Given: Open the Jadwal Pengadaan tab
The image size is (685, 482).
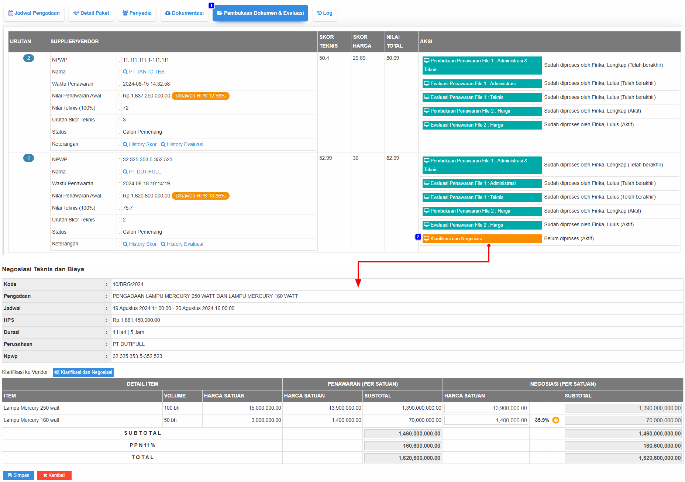Looking at the screenshot, I should click(x=34, y=13).
